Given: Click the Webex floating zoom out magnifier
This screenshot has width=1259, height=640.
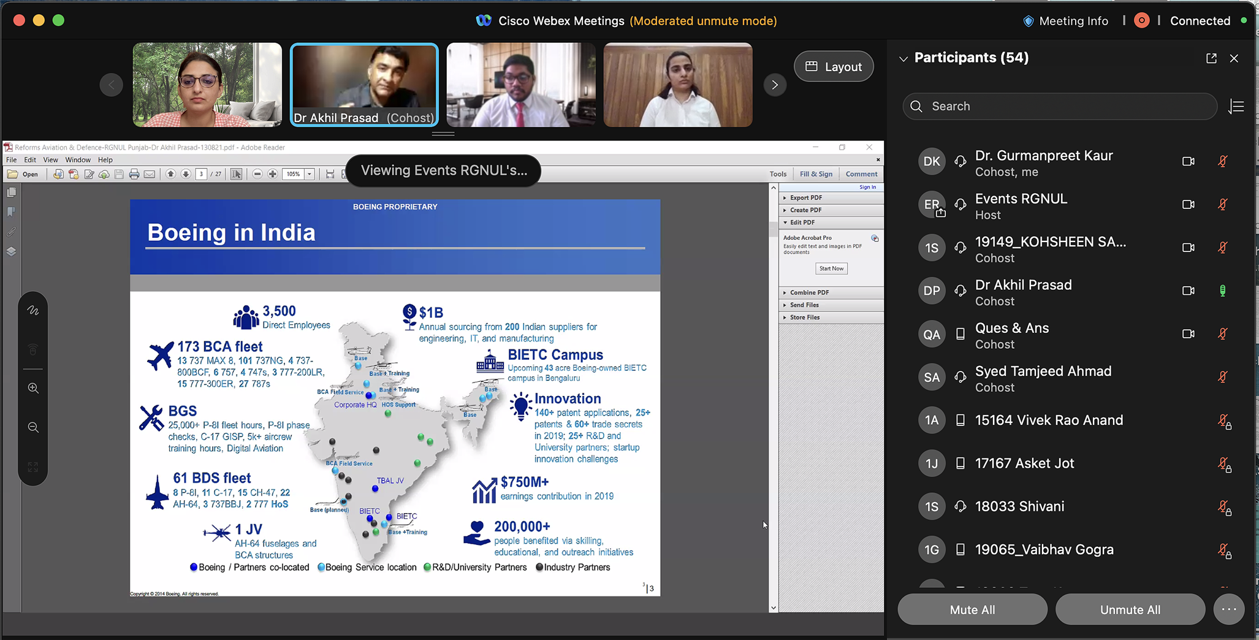Looking at the screenshot, I should [33, 427].
